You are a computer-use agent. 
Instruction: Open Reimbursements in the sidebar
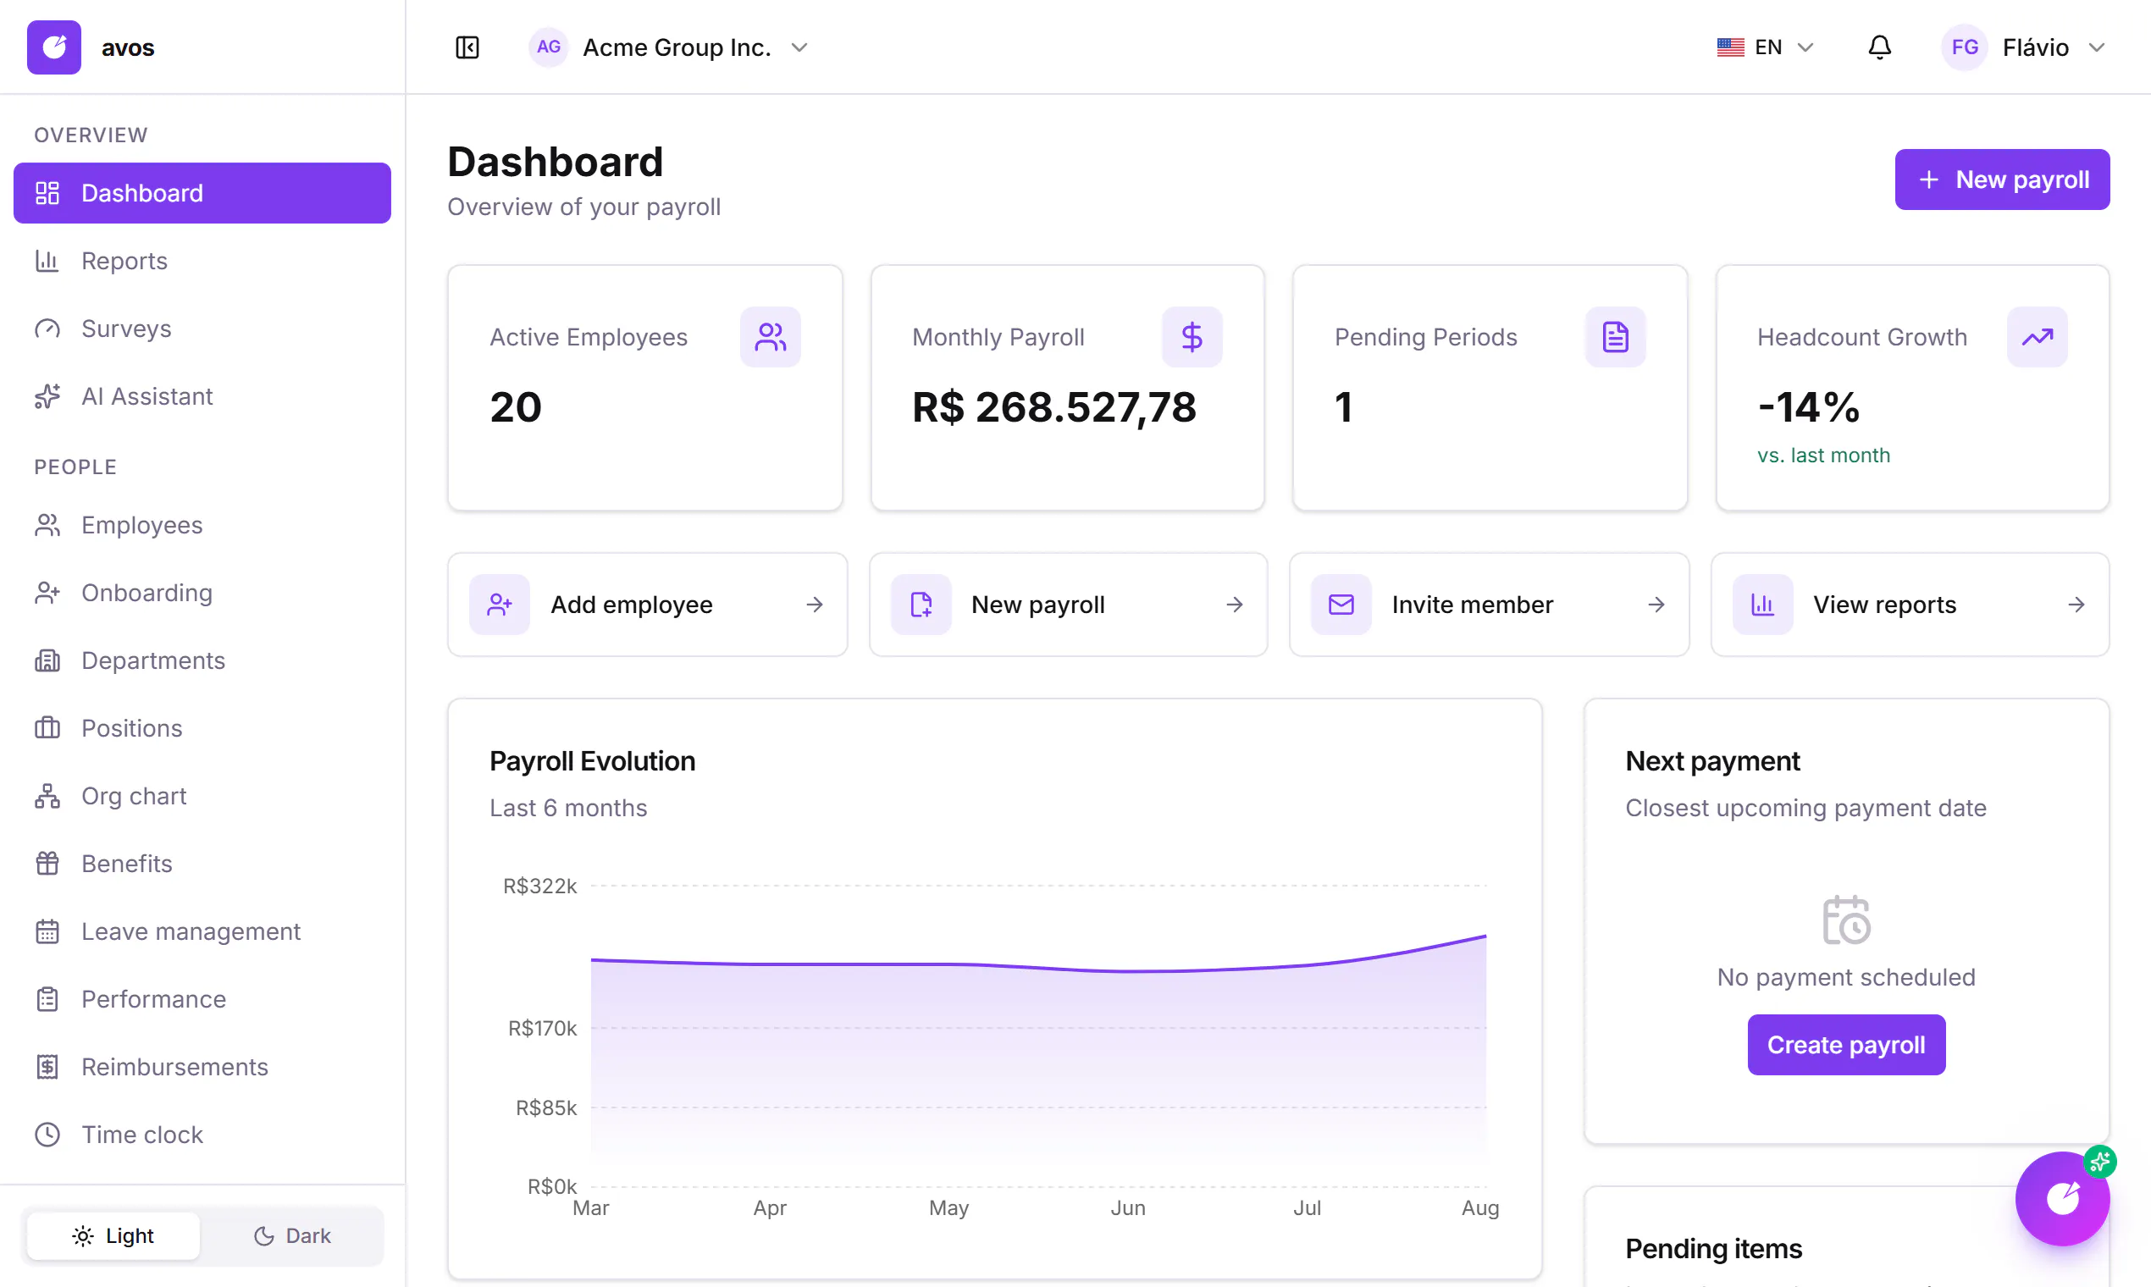click(202, 1066)
